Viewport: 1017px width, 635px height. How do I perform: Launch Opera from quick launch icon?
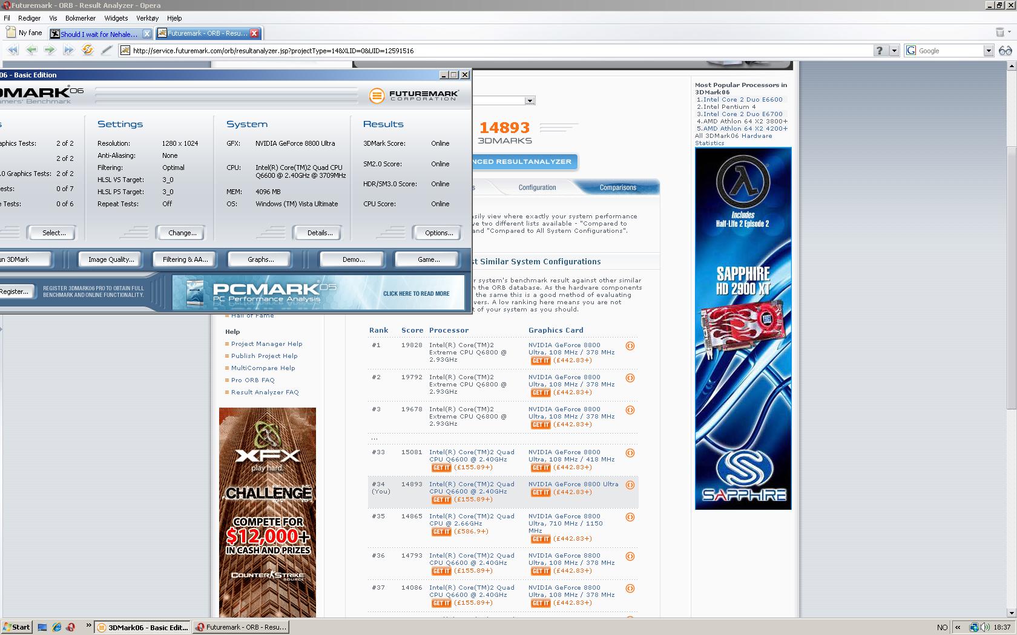click(x=71, y=627)
